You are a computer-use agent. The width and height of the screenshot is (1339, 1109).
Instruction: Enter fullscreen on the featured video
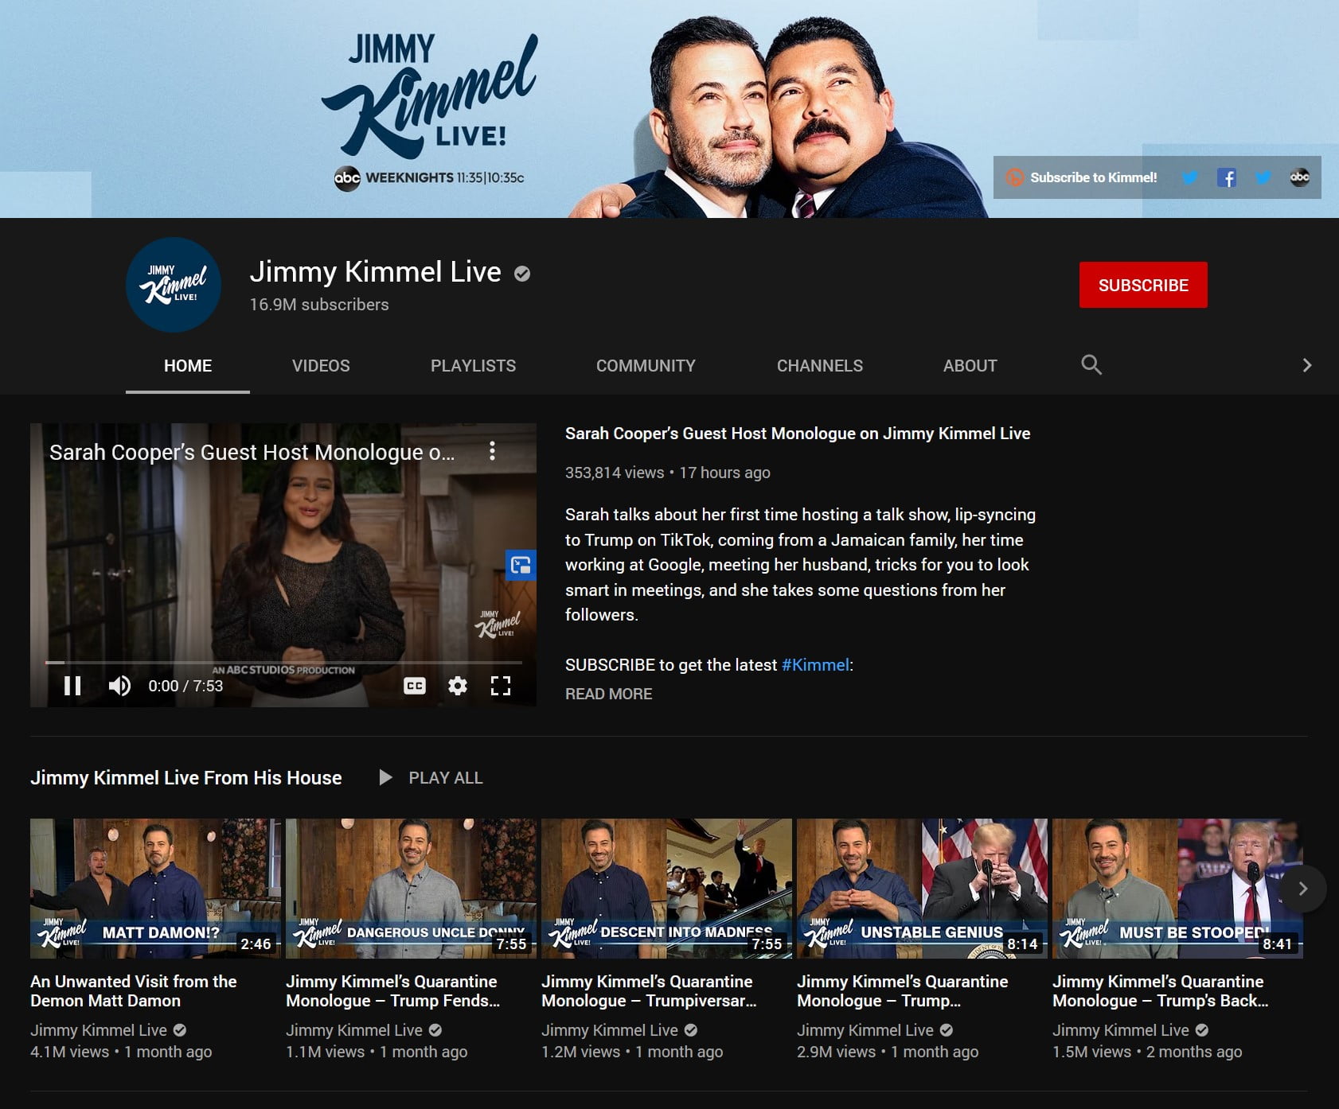point(501,686)
